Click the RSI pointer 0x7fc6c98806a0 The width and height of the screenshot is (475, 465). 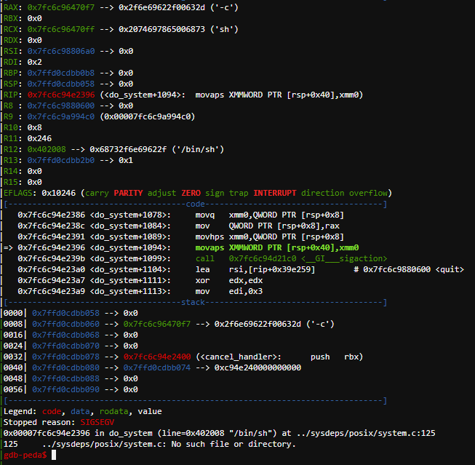pyautogui.click(x=61, y=51)
